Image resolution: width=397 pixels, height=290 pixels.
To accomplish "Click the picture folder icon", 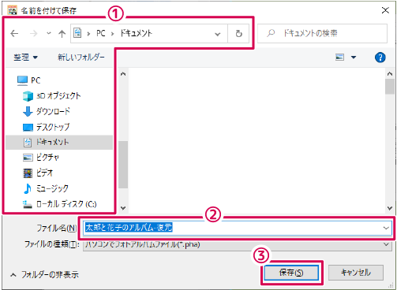I will (x=28, y=158).
